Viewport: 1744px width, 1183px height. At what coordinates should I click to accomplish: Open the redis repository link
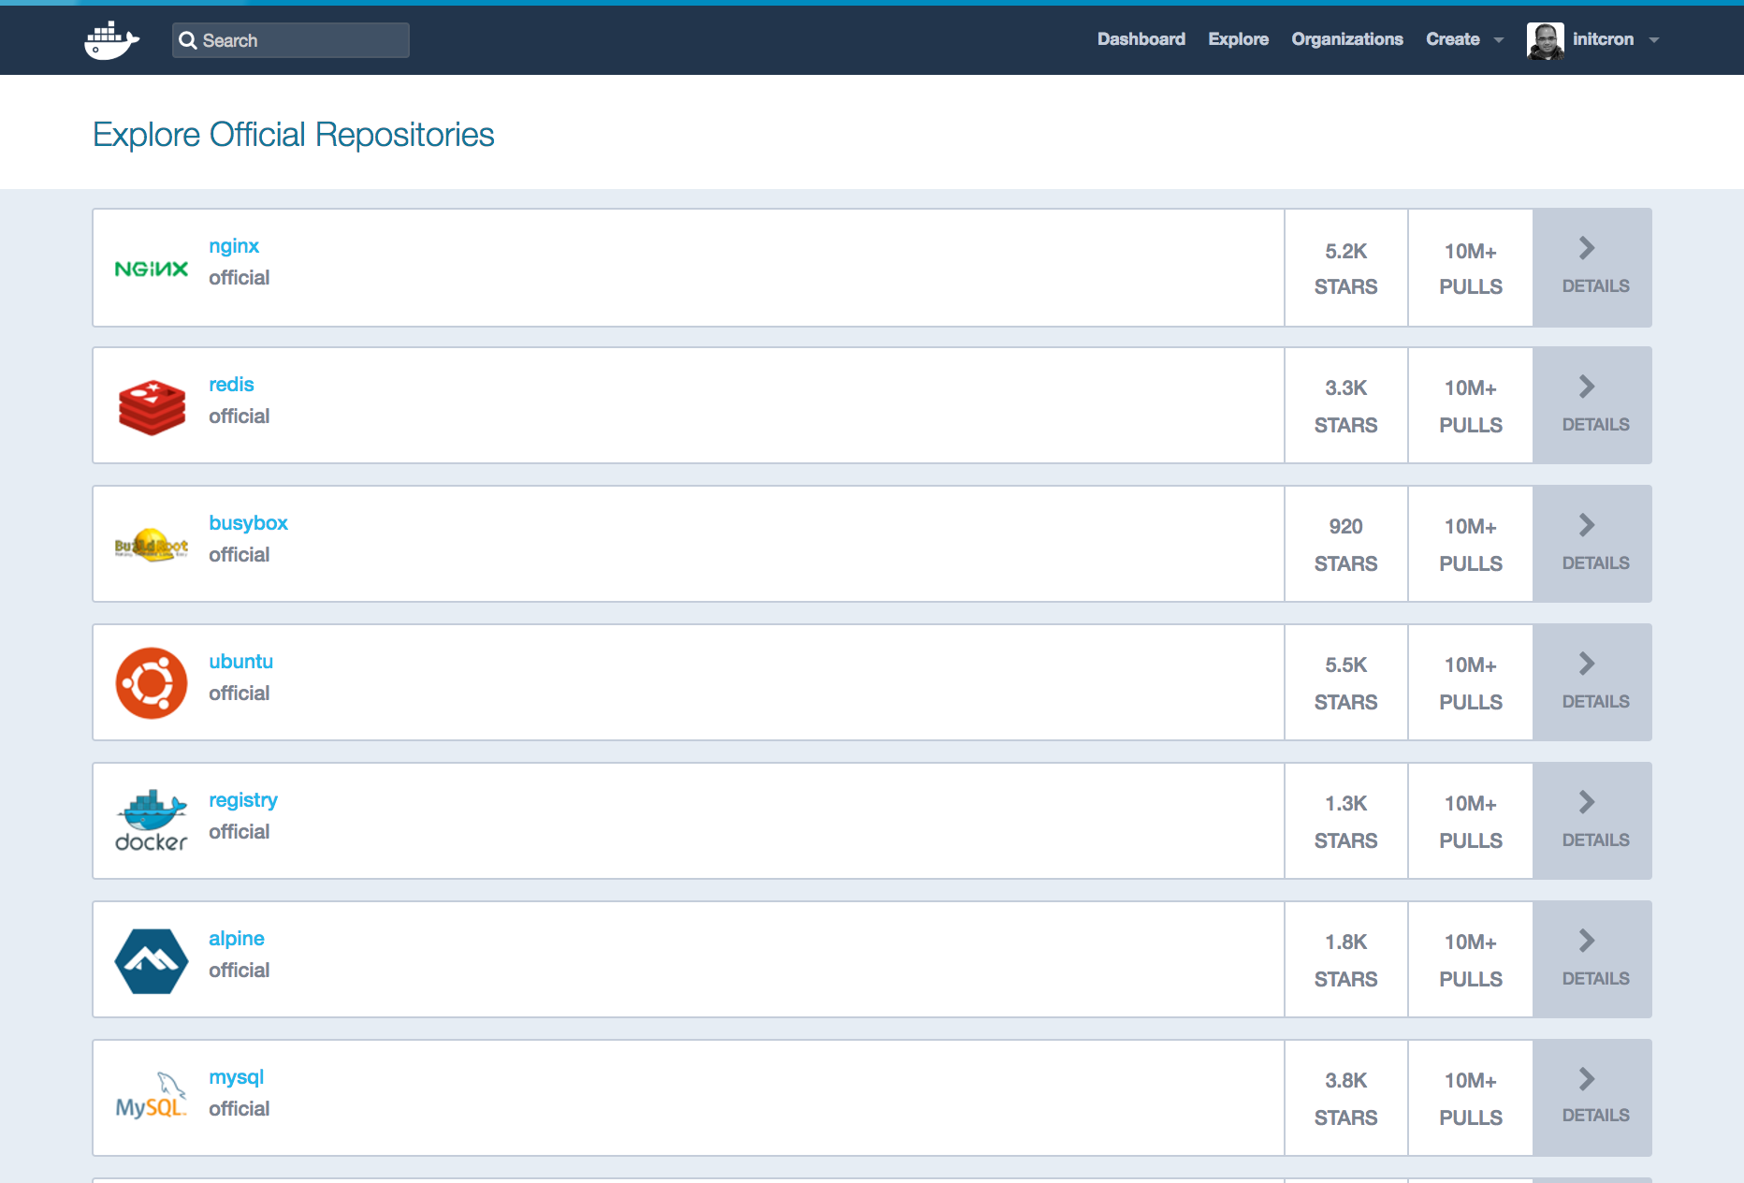coord(231,385)
